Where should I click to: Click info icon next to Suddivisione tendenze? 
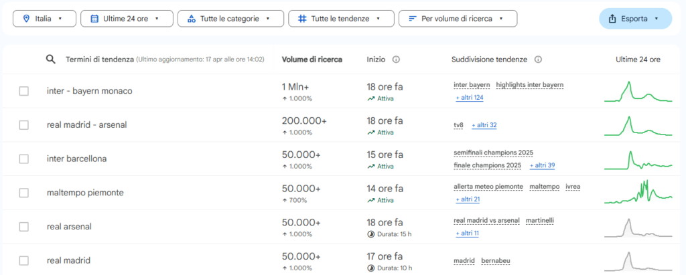click(x=538, y=60)
